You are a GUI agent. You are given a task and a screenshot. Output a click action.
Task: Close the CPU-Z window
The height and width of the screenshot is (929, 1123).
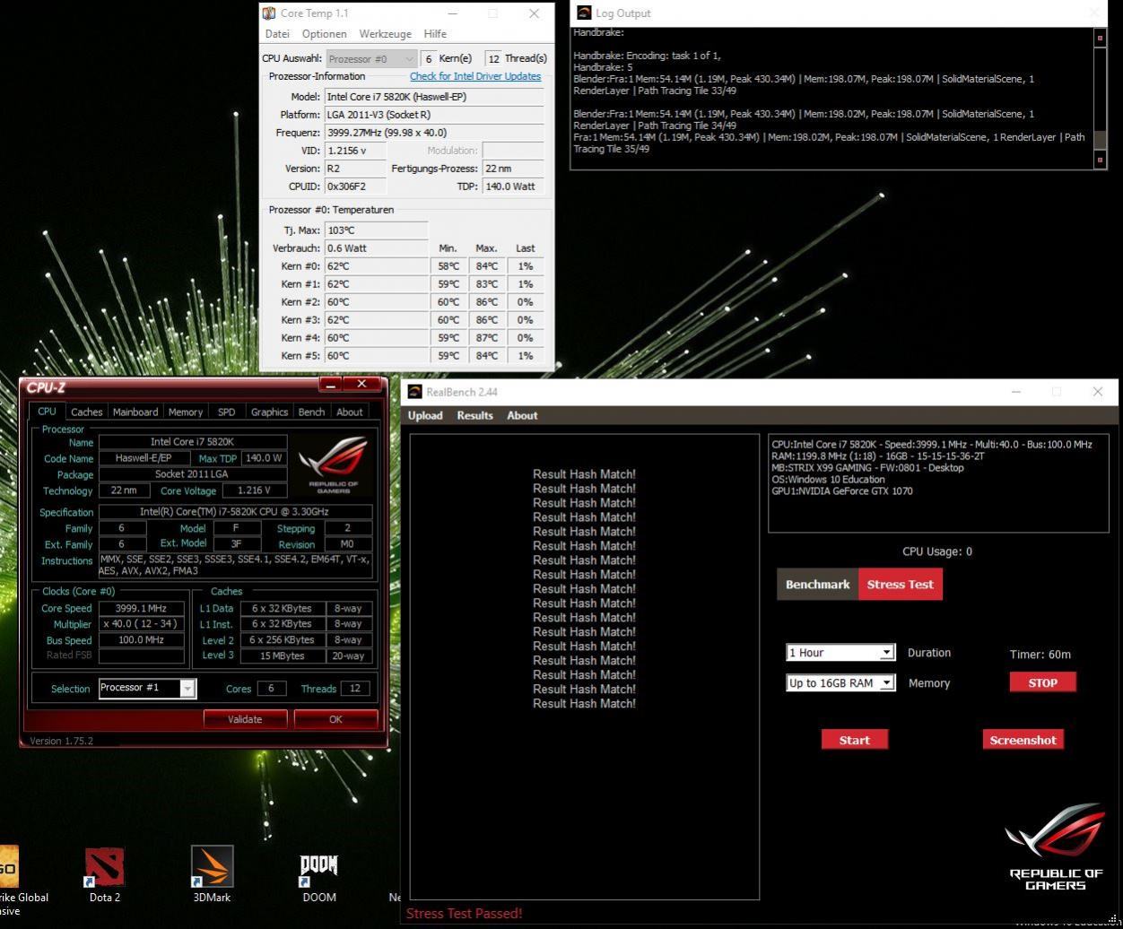point(362,384)
